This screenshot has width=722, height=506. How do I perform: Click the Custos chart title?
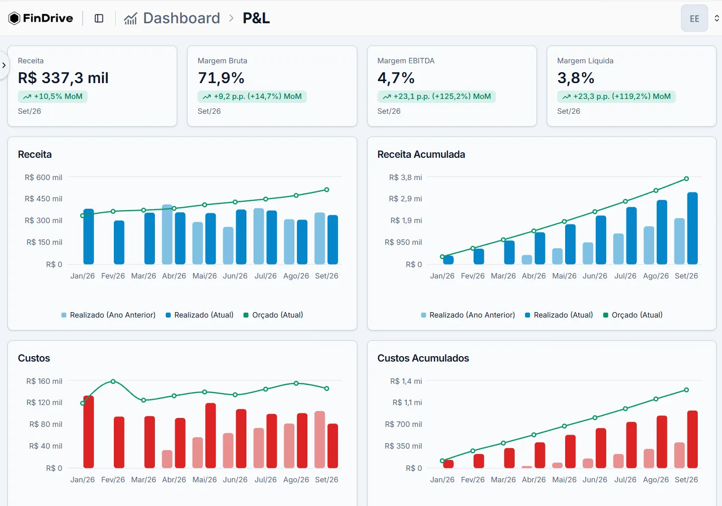point(34,358)
